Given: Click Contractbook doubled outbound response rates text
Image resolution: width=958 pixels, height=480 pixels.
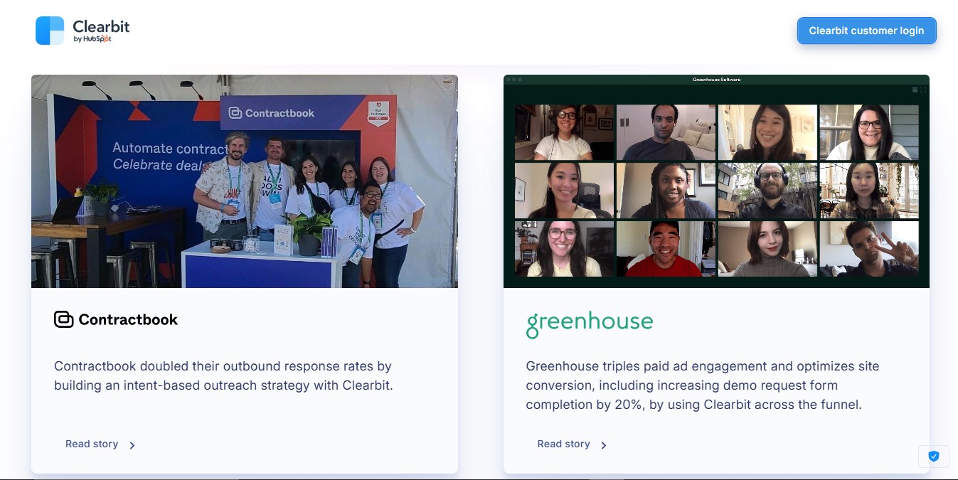Looking at the screenshot, I should 224,375.
